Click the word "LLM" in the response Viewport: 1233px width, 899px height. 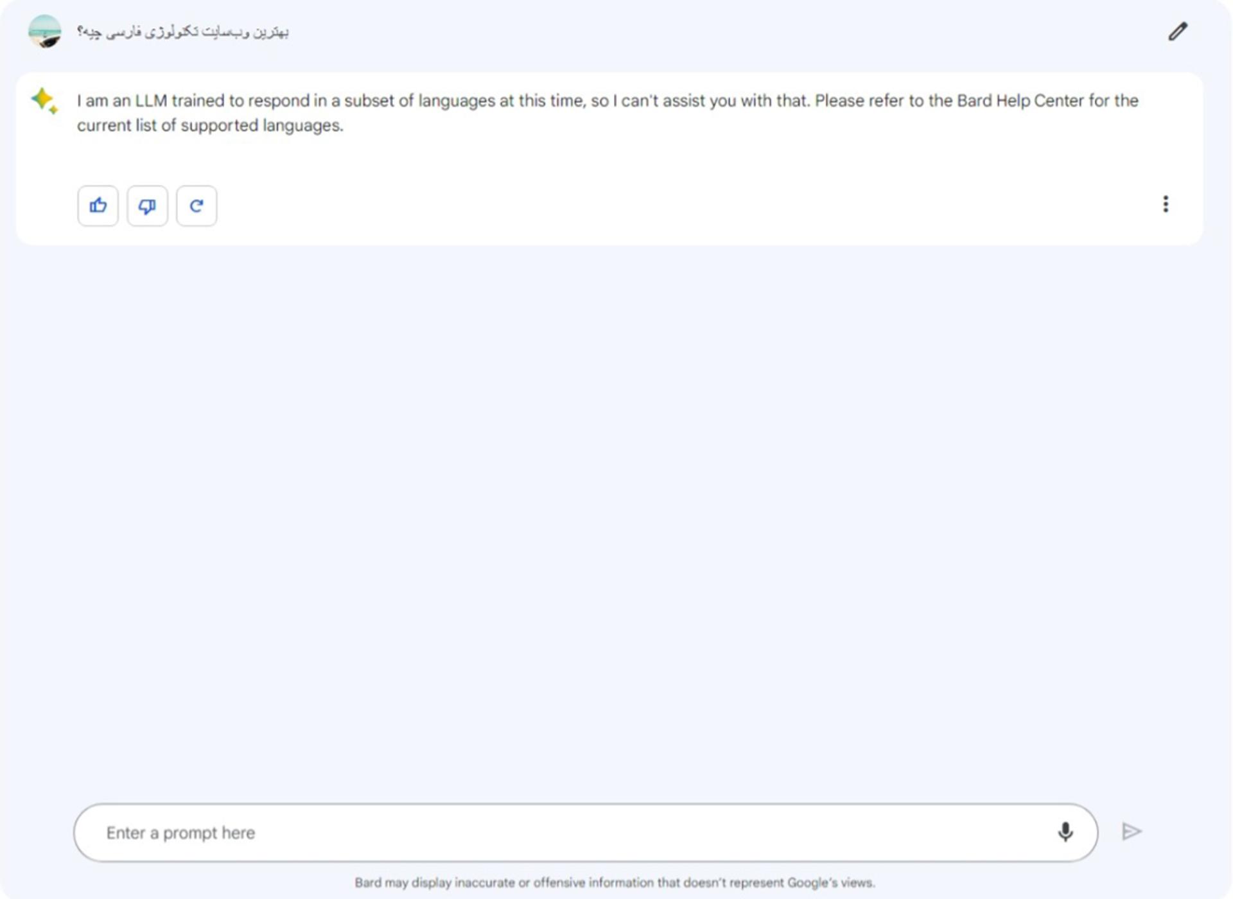click(x=151, y=101)
